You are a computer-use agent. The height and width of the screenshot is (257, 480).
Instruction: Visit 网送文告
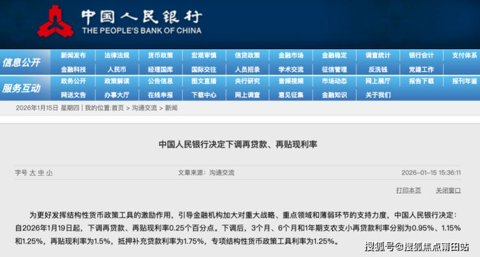pos(73,95)
